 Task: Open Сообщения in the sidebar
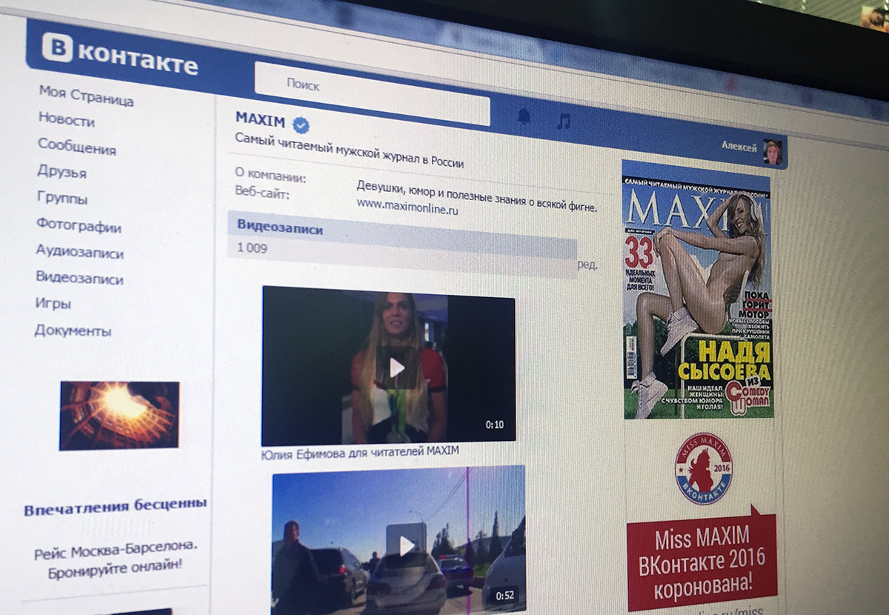pos(77,146)
